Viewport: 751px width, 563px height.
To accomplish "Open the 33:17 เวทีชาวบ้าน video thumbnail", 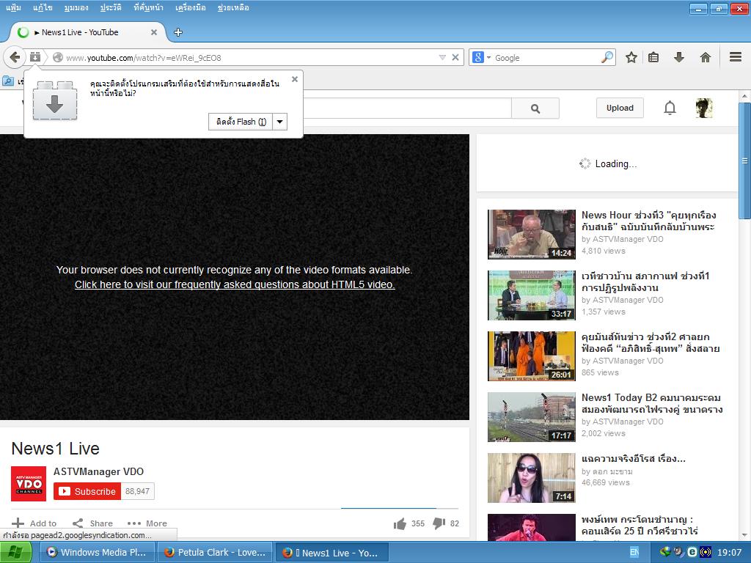I will 531,295.
